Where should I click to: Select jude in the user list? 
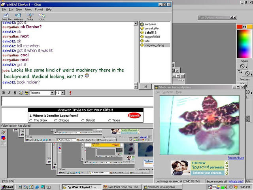(147, 41)
